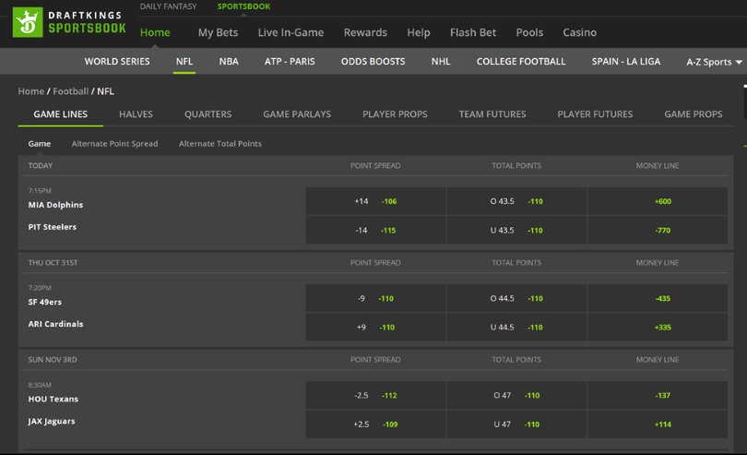
Task: Bet Cardinals +9 spread
Action: coord(375,328)
